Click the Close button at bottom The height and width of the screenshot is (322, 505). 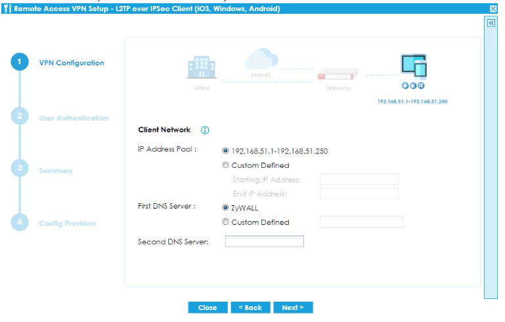pyautogui.click(x=208, y=308)
